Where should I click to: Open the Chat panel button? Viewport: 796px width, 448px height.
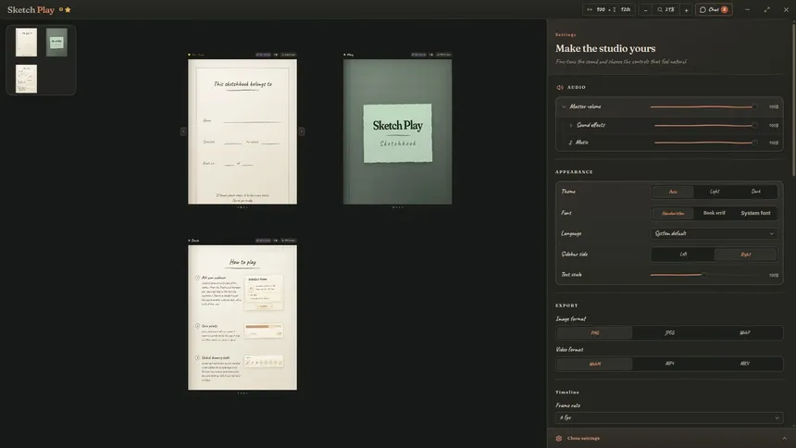(714, 9)
